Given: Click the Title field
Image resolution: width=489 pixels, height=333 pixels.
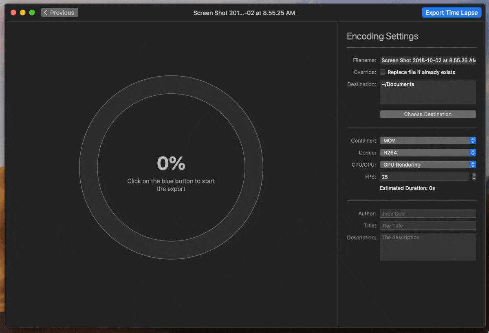Looking at the screenshot, I should pos(428,225).
